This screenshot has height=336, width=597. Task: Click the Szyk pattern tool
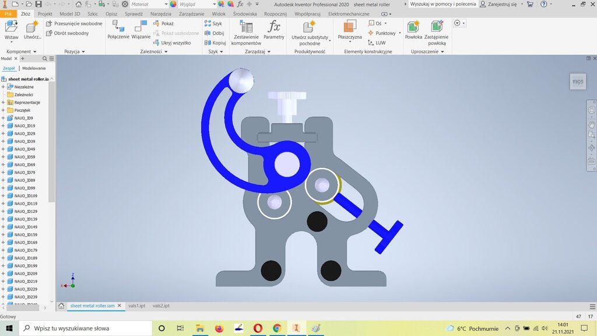click(213, 24)
